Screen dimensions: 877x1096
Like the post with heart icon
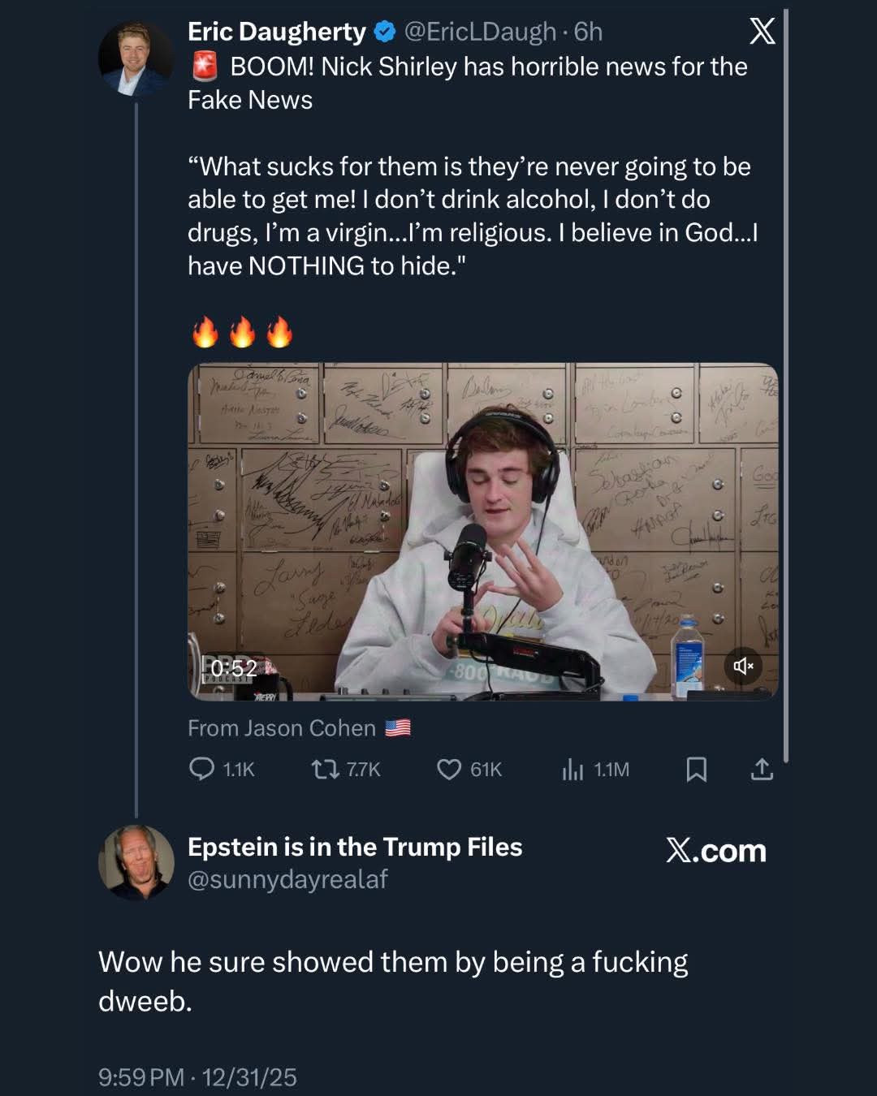pyautogui.click(x=449, y=769)
